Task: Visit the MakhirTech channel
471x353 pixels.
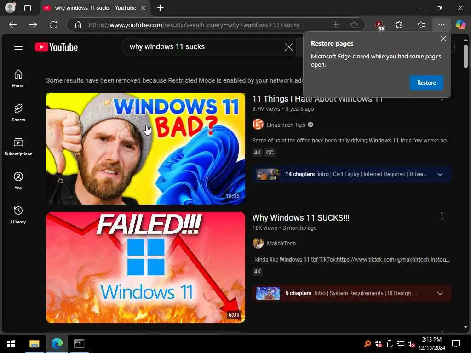Action: pyautogui.click(x=281, y=244)
